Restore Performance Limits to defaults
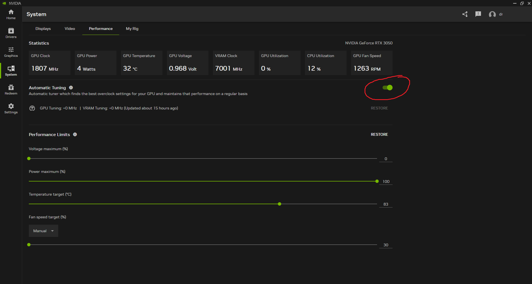Image resolution: width=532 pixels, height=284 pixels. pos(379,134)
